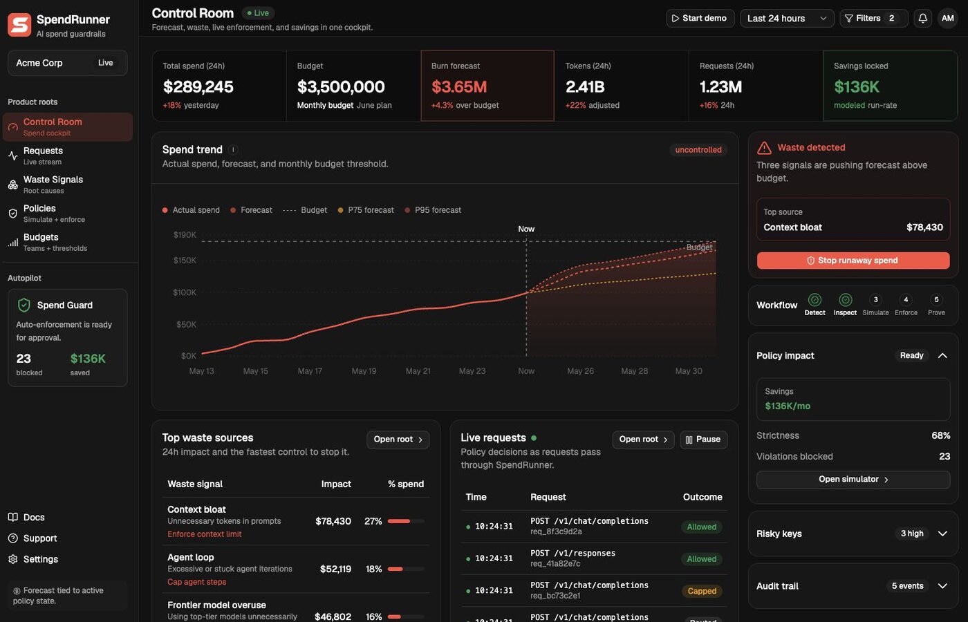Image resolution: width=968 pixels, height=622 pixels.
Task: Collapse the Policy impact panel
Action: pos(942,356)
